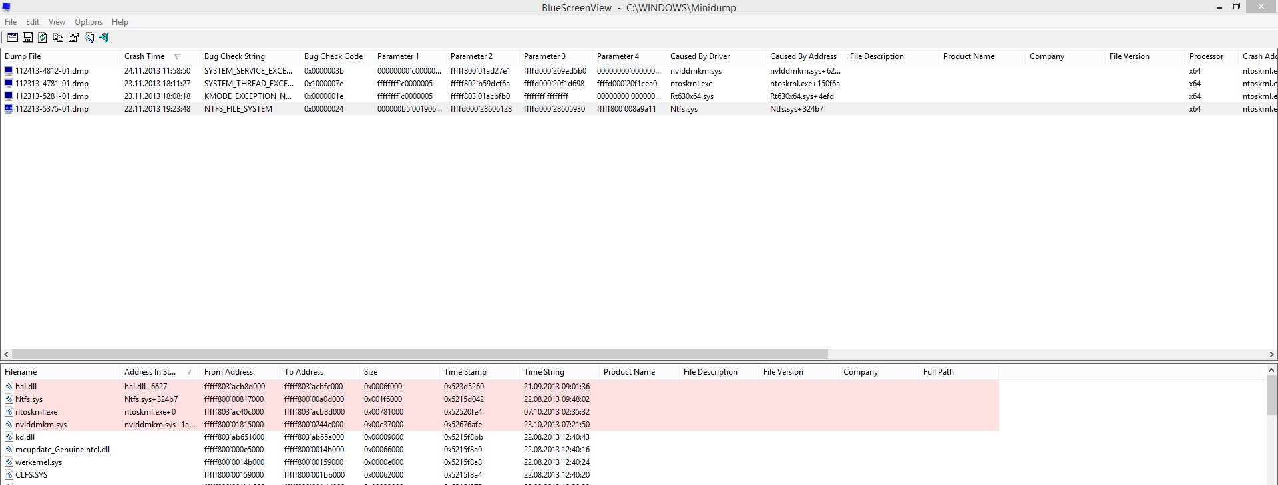Click the NTFS_FILE_SYSTEM bug check string
The image size is (1278, 485).
point(238,108)
